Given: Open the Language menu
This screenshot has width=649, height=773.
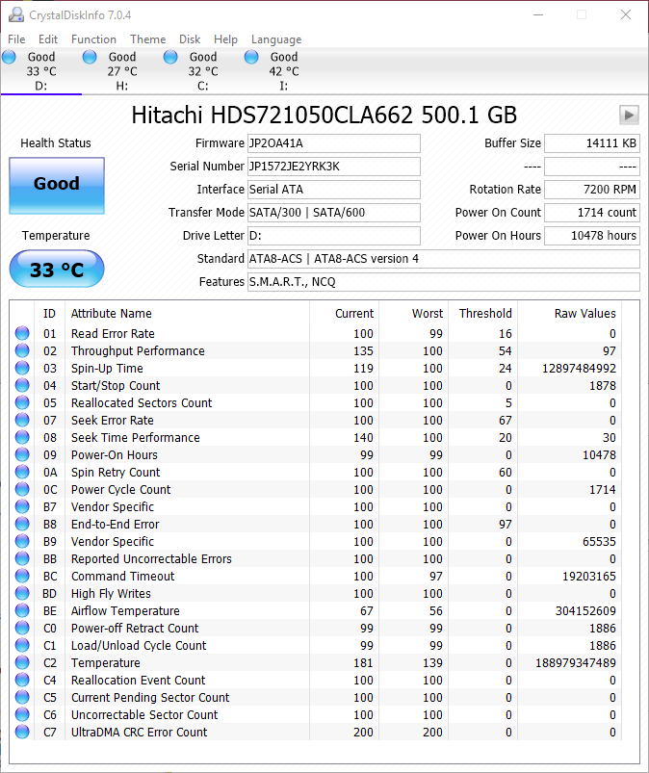Looking at the screenshot, I should [x=276, y=39].
